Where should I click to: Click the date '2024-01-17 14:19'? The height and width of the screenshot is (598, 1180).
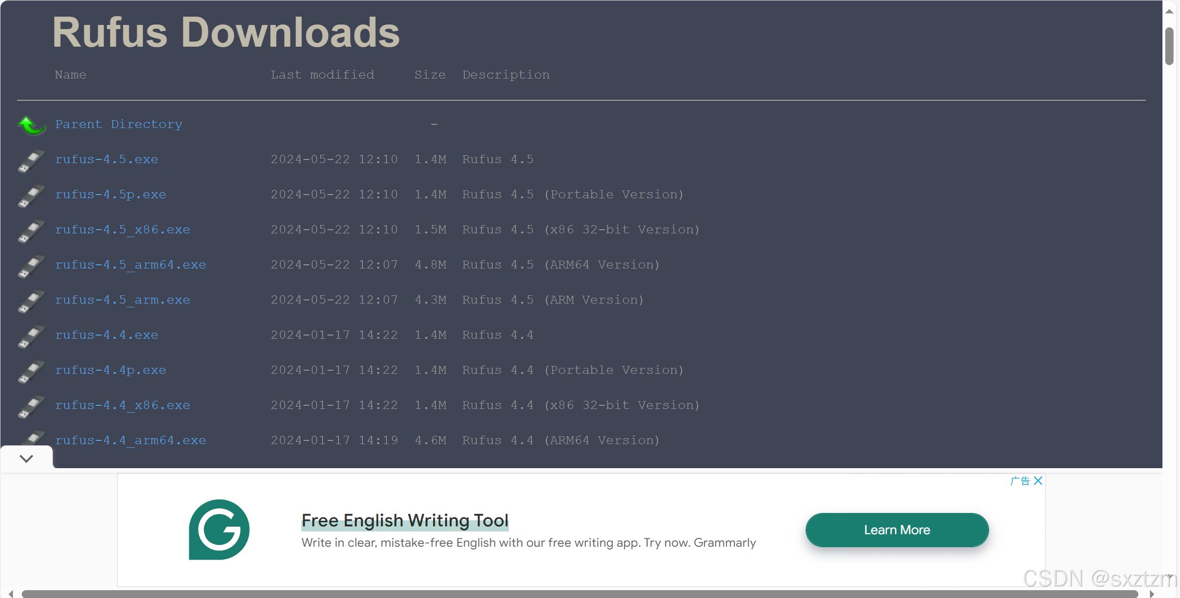tap(334, 440)
